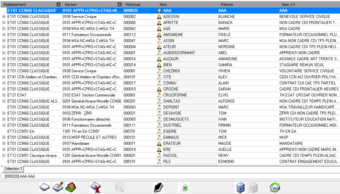340x194 pixels.
Task: Expand the row for matricule 000004
Action: [4, 47]
